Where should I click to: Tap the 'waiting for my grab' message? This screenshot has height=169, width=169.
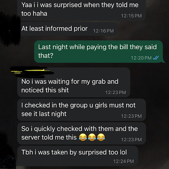74,83
